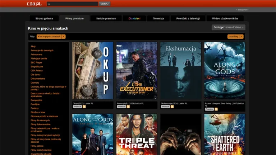Select Filmy dla dorosłych category

tap(40, 121)
